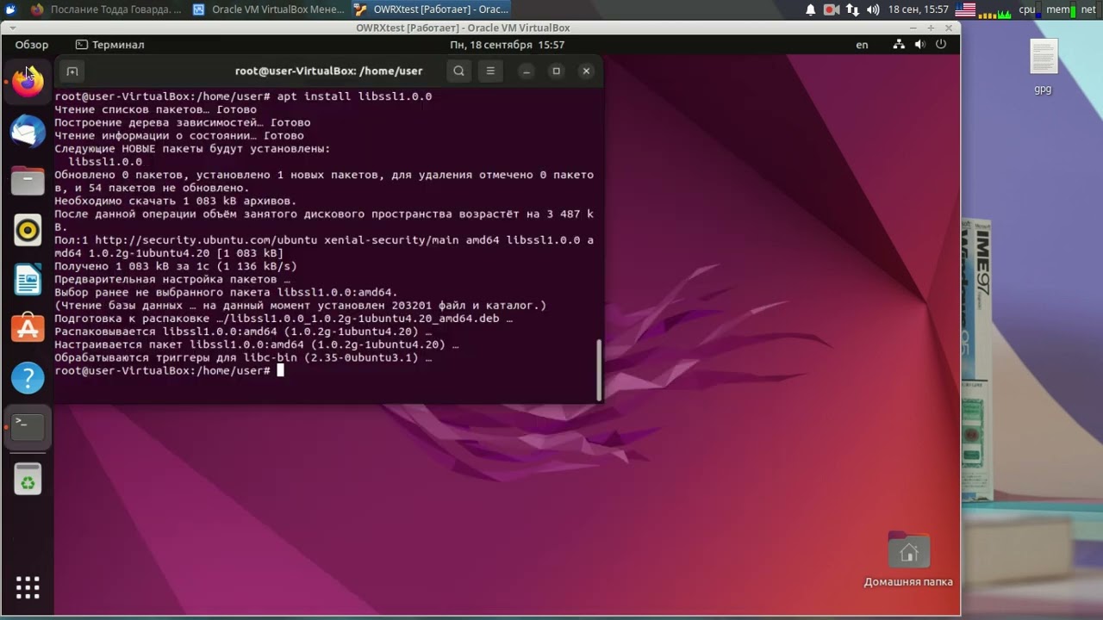Image resolution: width=1103 pixels, height=620 pixels.
Task: Open the guest power menu icon
Action: point(942,45)
